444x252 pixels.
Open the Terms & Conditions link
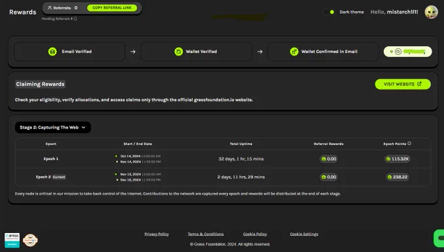click(x=206, y=234)
